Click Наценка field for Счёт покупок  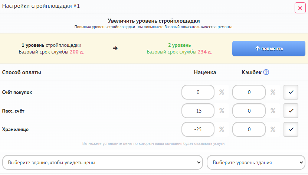198,92
